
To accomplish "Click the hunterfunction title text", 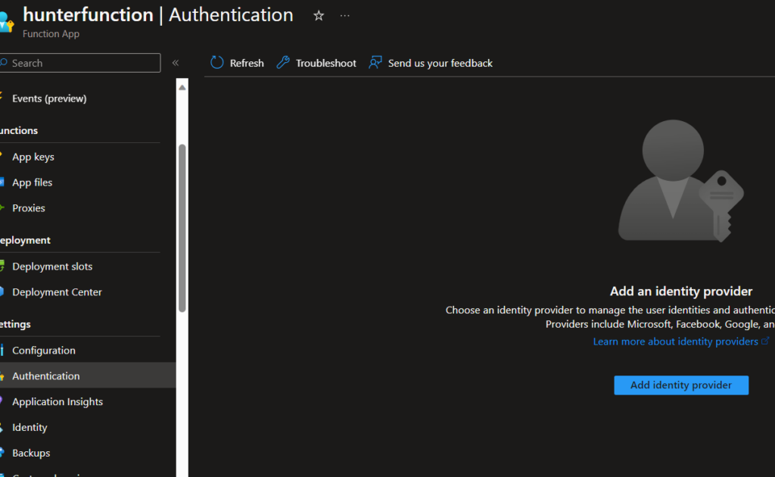I will (88, 15).
